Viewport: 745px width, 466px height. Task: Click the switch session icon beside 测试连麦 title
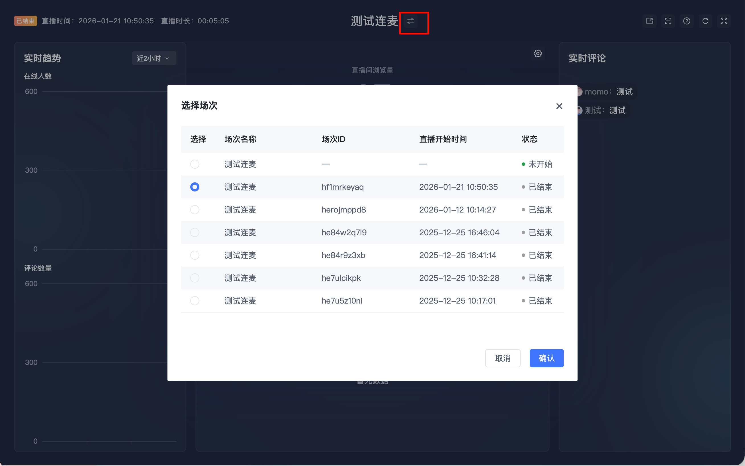click(x=410, y=21)
